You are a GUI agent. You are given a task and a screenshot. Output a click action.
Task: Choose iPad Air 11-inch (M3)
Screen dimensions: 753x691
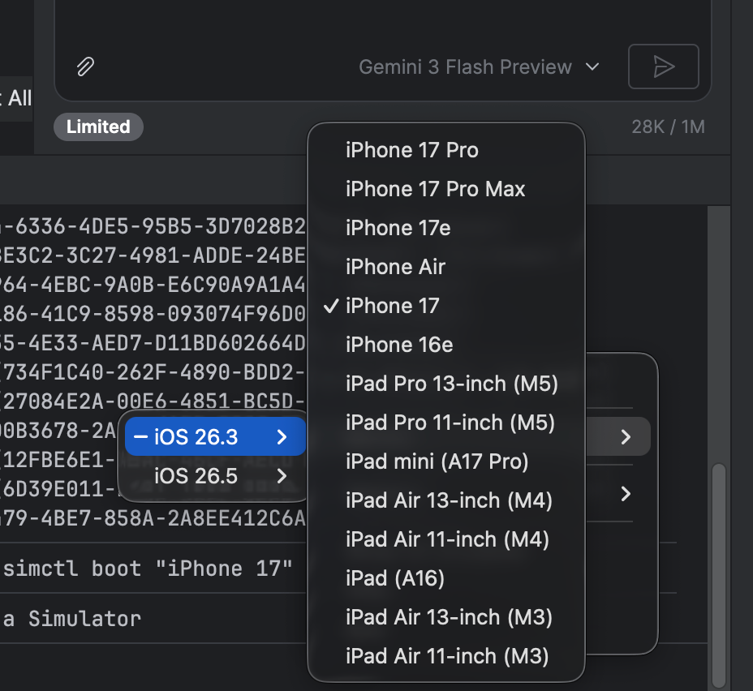446,655
